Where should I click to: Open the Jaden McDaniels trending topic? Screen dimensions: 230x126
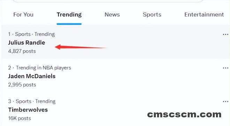[32, 76]
